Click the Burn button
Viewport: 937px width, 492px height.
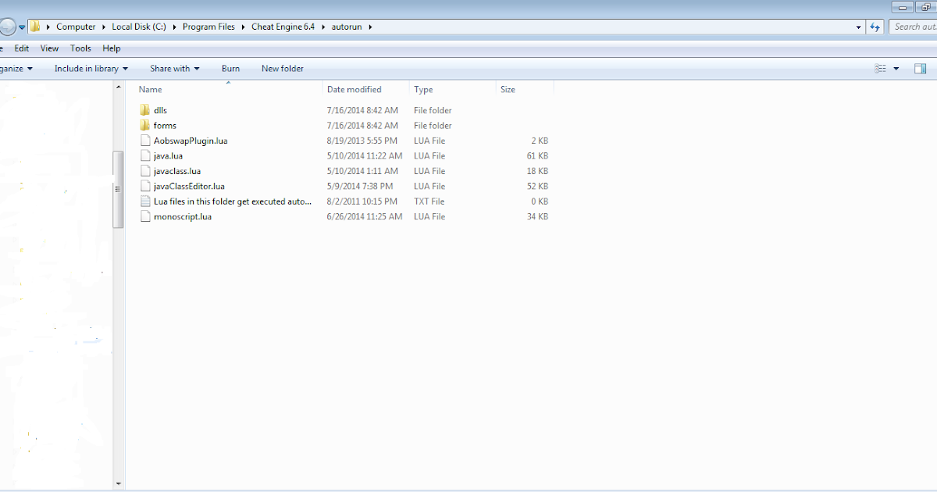pyautogui.click(x=230, y=69)
